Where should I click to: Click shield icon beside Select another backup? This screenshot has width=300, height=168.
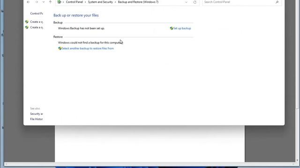[60, 49]
